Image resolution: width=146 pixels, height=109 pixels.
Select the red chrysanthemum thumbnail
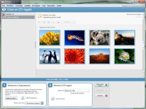click(x=75, y=56)
